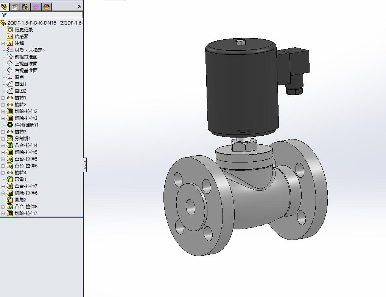Select the 阵列(圆周)1 label

click(x=26, y=125)
